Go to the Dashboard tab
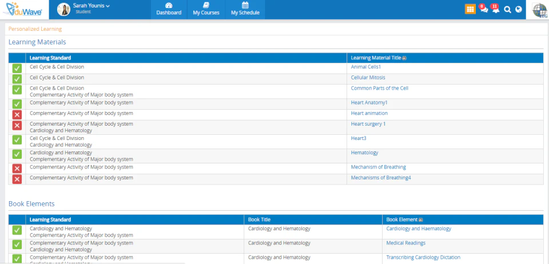This screenshot has width=549, height=264. (x=169, y=10)
